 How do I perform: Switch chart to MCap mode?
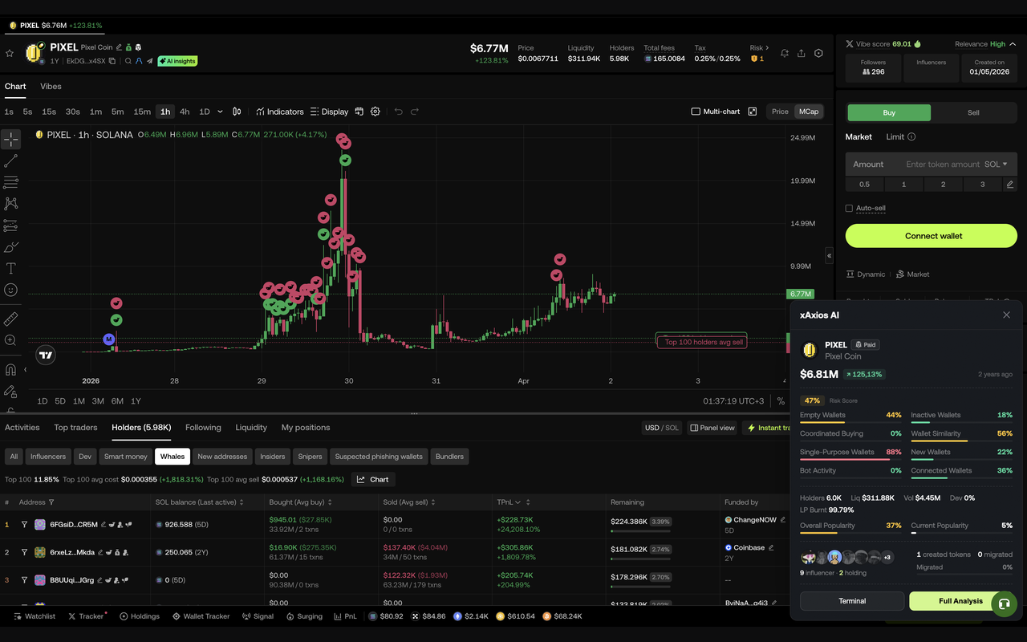809,112
